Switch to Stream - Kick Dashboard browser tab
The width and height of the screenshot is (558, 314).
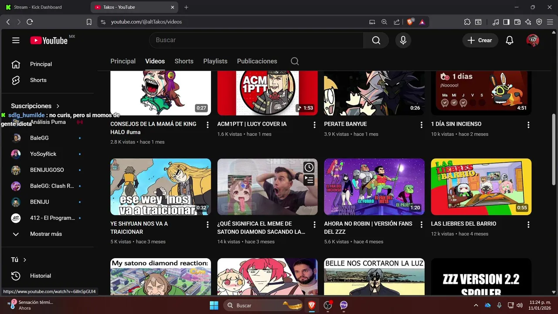[45, 7]
